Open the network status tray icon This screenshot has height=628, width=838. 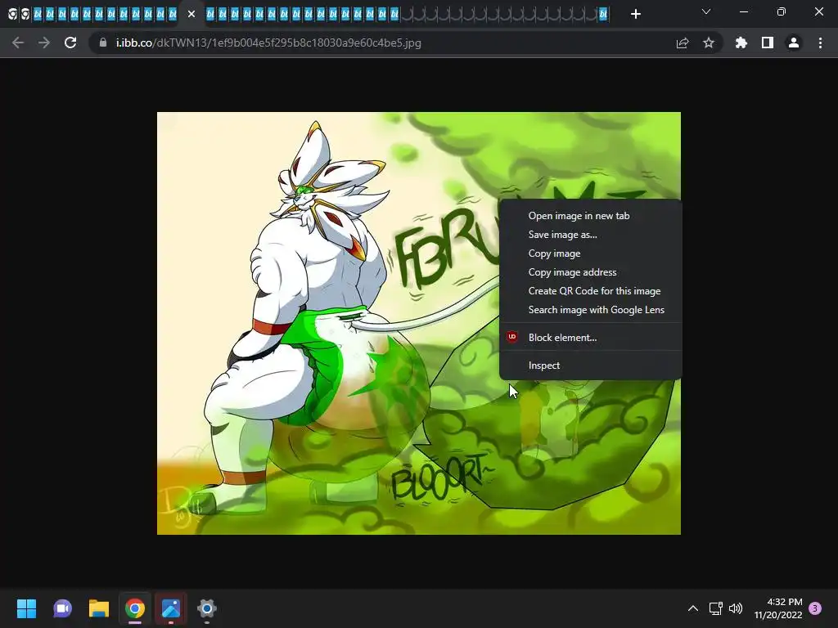(x=715, y=608)
